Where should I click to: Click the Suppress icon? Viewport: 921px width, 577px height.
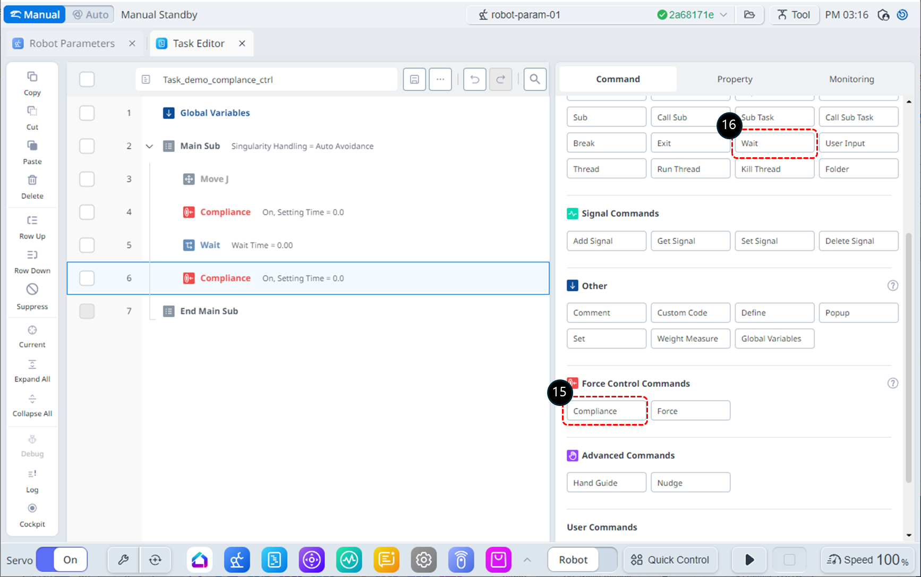(x=32, y=290)
